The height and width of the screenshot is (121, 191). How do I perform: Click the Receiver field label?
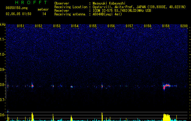pos(62,11)
